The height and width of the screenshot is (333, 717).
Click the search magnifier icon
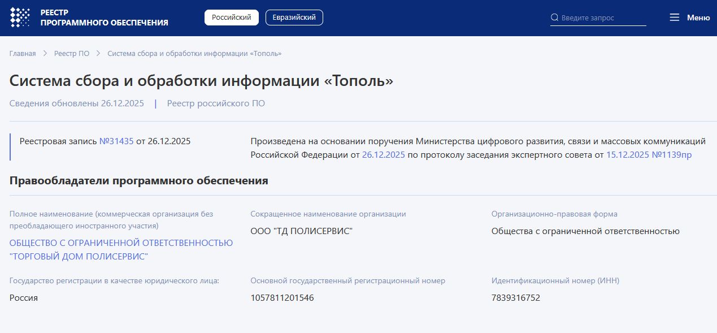tap(554, 18)
